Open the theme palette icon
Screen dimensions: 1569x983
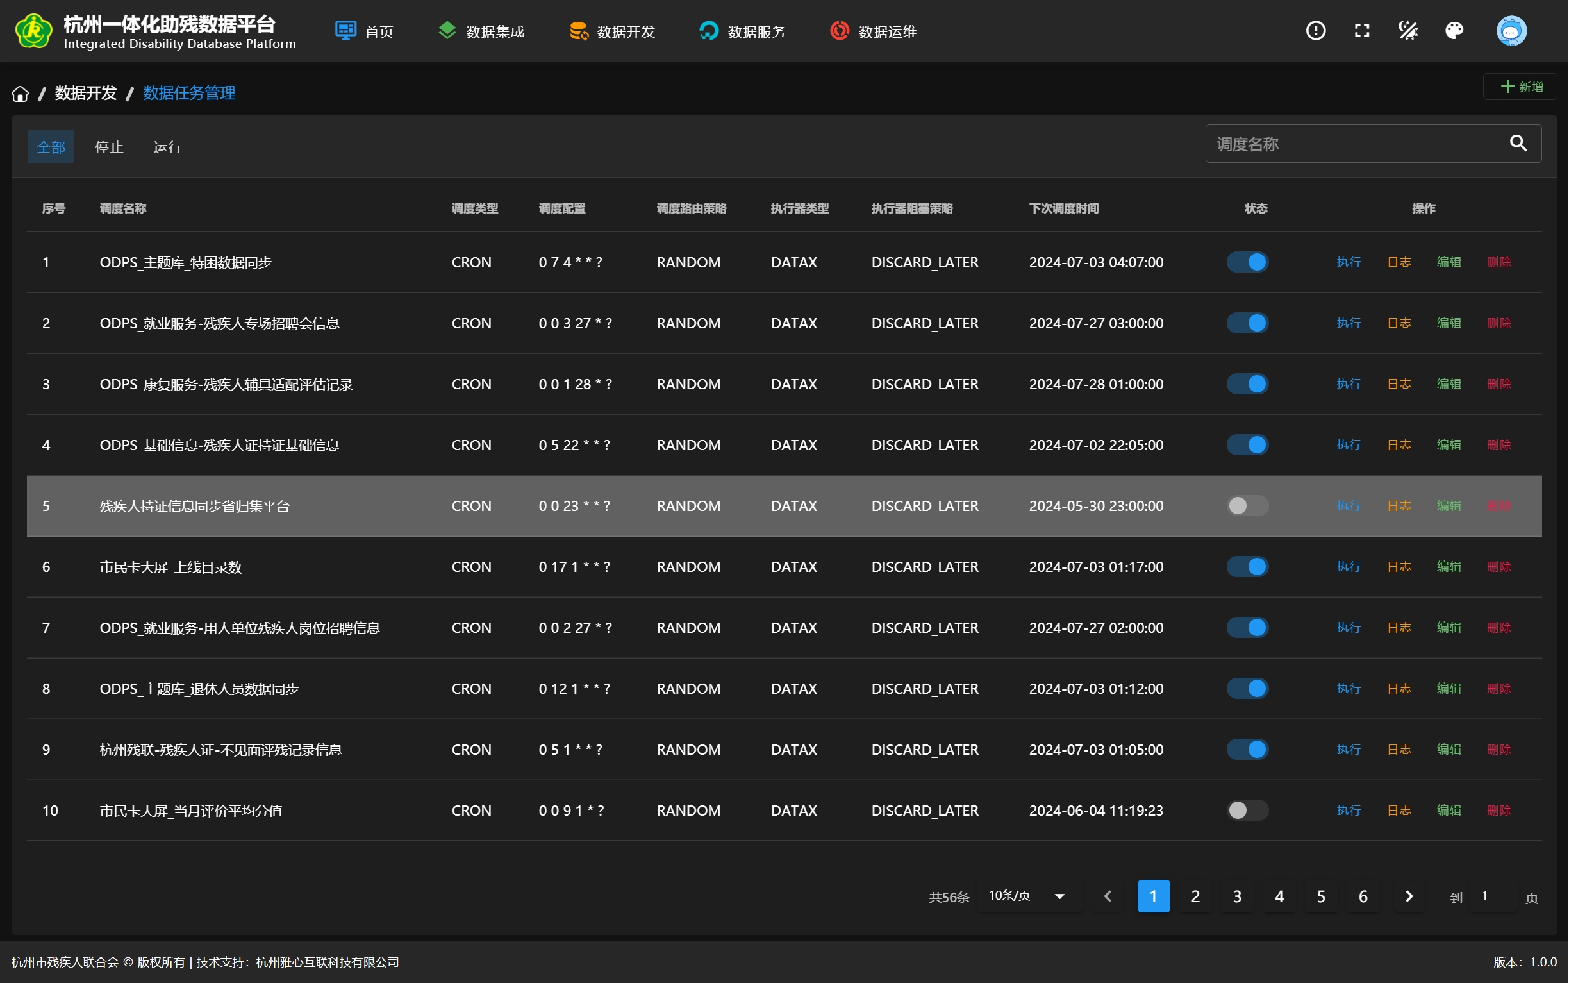[x=1455, y=31]
